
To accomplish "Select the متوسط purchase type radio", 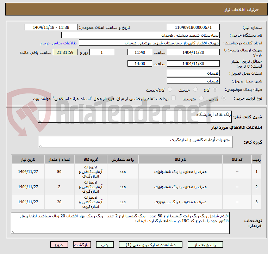I will pyautogui.click(x=201, y=98).
